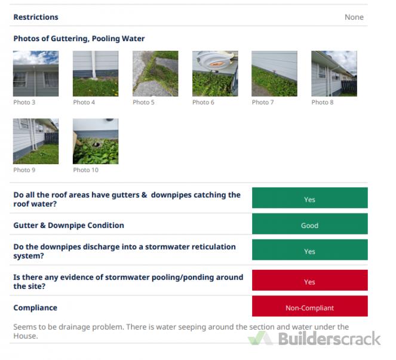Click the green Good condition box
Viewport: 396px width, 360px height.
click(x=309, y=226)
